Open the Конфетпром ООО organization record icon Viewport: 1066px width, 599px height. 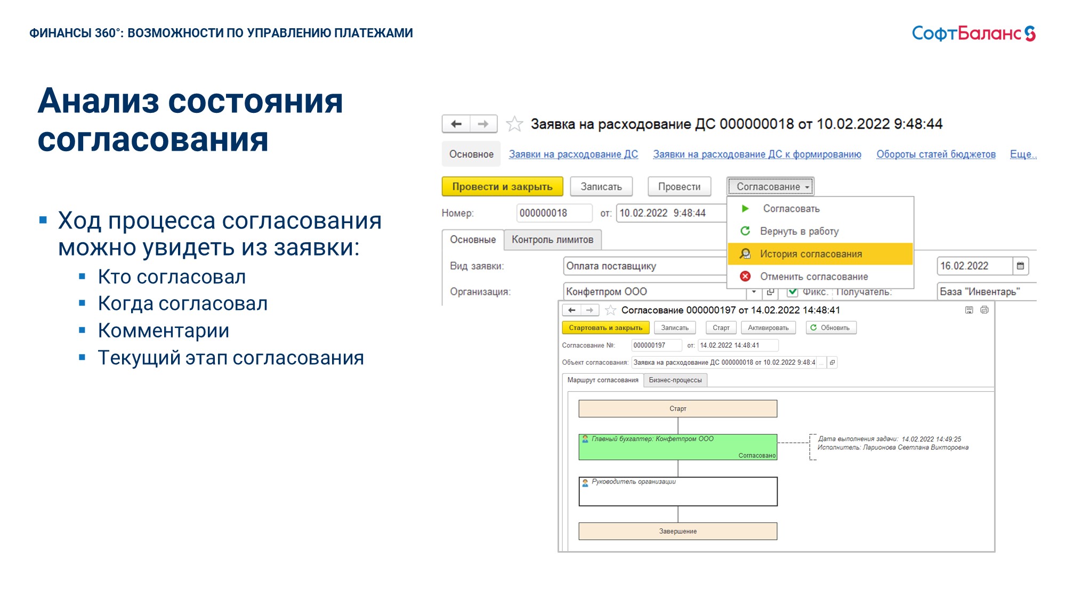pos(771,292)
